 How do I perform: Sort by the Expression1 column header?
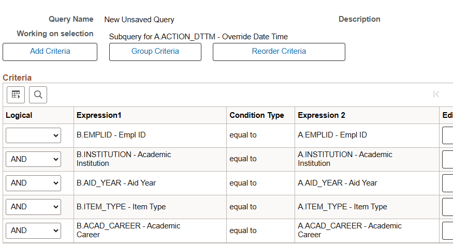tap(99, 115)
